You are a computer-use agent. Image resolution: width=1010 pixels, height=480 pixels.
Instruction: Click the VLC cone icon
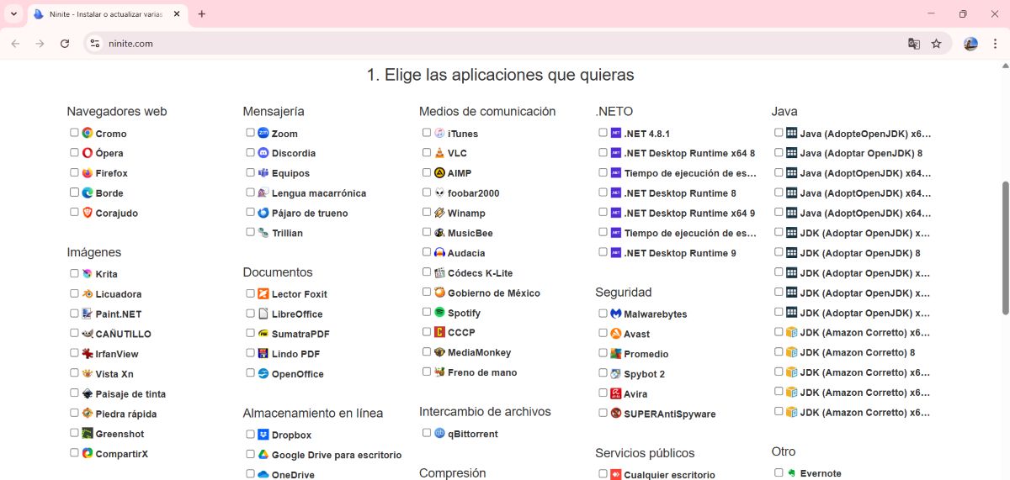click(439, 153)
